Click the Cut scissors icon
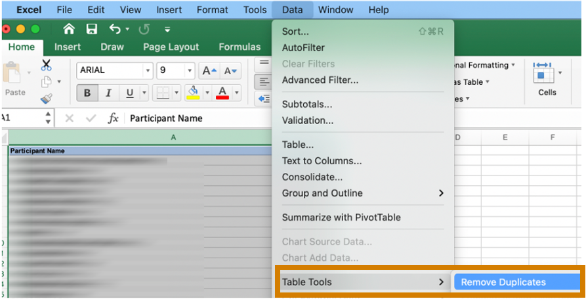 tap(47, 65)
